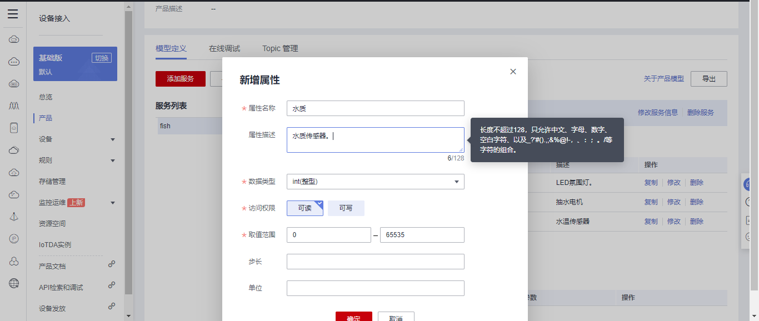The width and height of the screenshot is (759, 321).
Task: Open IoTDA实例 in sidebar
Action: point(55,245)
